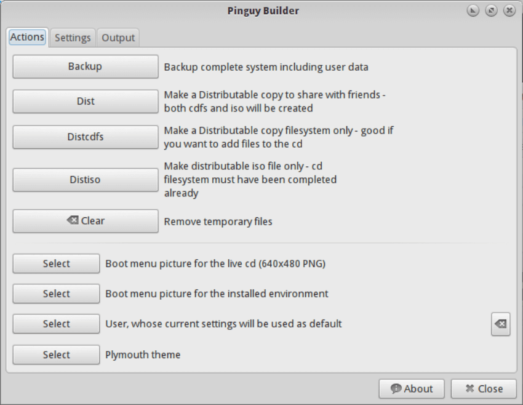The width and height of the screenshot is (523, 405).
Task: Switch to the Output tab
Action: tap(118, 38)
